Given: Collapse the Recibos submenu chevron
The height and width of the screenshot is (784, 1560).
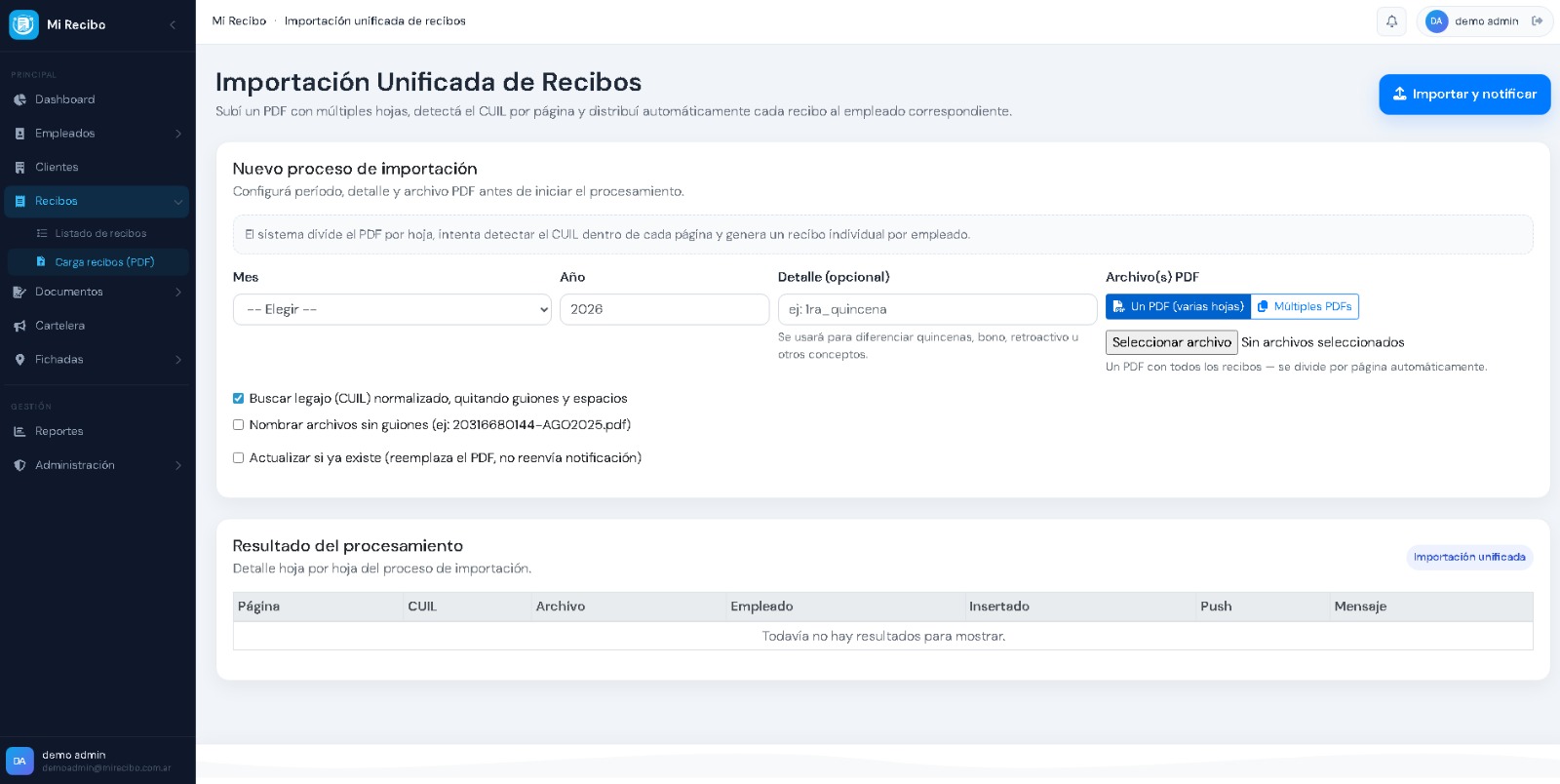Looking at the screenshot, I should click(178, 202).
